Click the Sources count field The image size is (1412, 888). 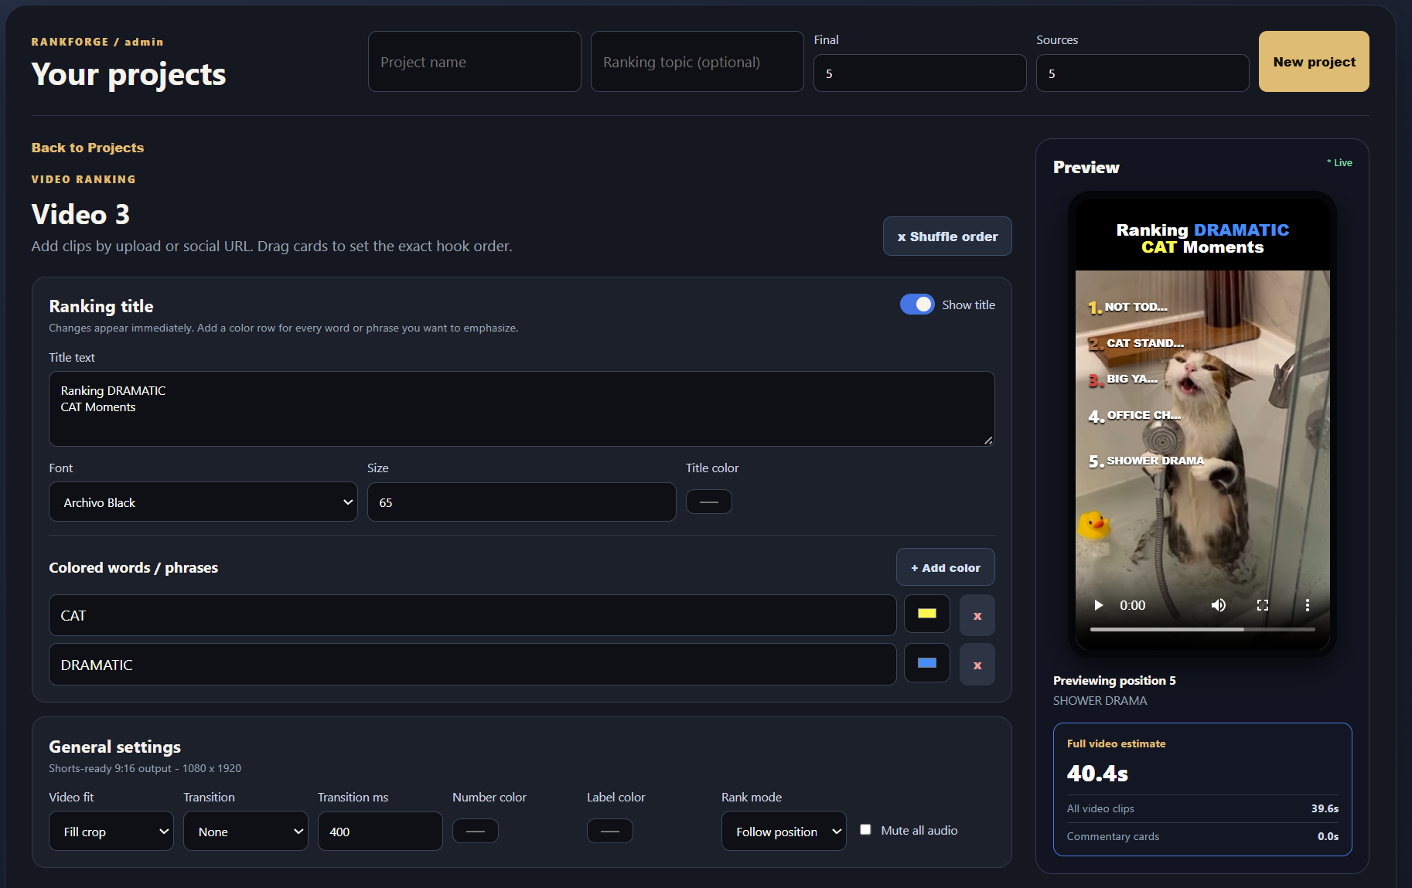[1143, 73]
